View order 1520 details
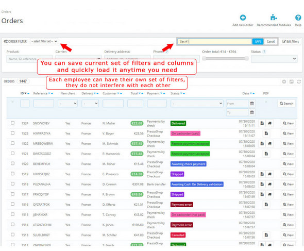 point(288,164)
